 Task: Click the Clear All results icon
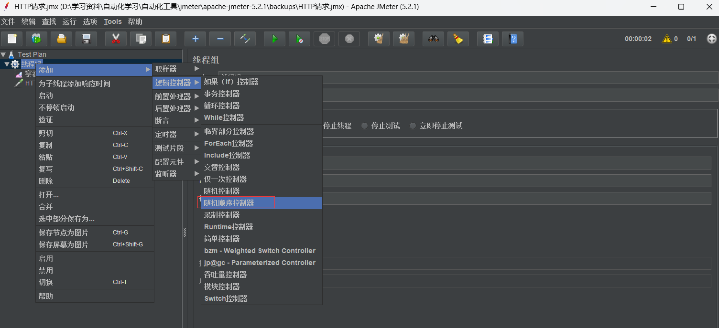pyautogui.click(x=403, y=39)
